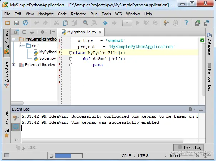Run the application with the play icon
The height and width of the screenshot is (161, 216).
coord(137,23)
